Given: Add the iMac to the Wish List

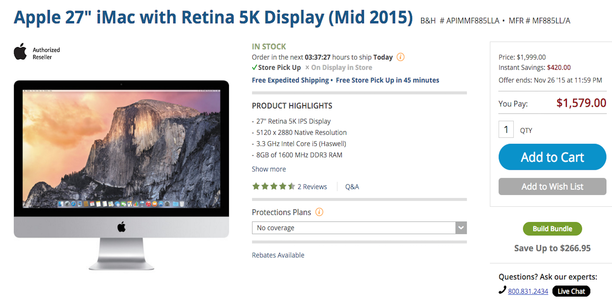Looking at the screenshot, I should tap(552, 186).
